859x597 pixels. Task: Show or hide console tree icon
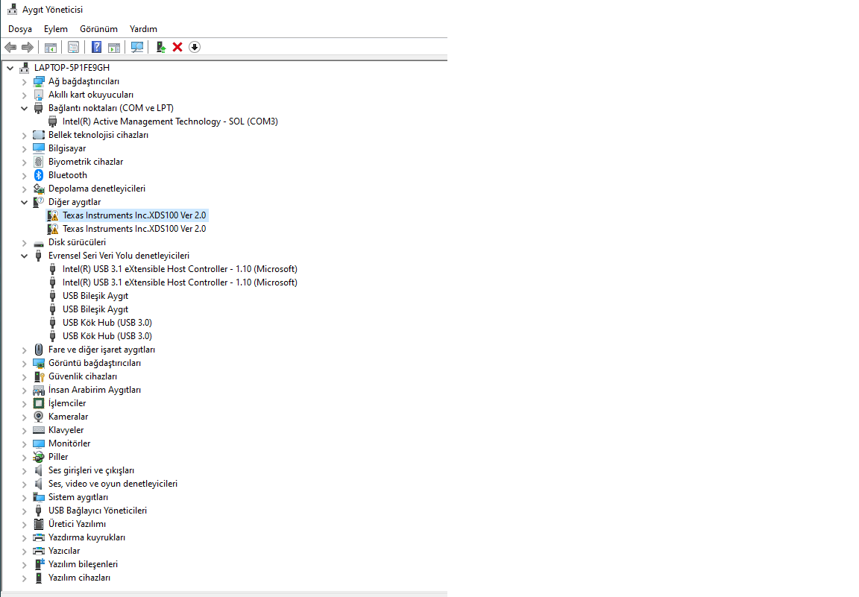click(x=51, y=47)
